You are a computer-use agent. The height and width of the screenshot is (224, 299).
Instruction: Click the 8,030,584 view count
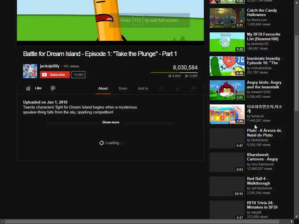pyautogui.click(x=185, y=67)
